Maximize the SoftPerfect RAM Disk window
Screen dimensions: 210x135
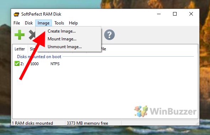[x=175, y=14]
